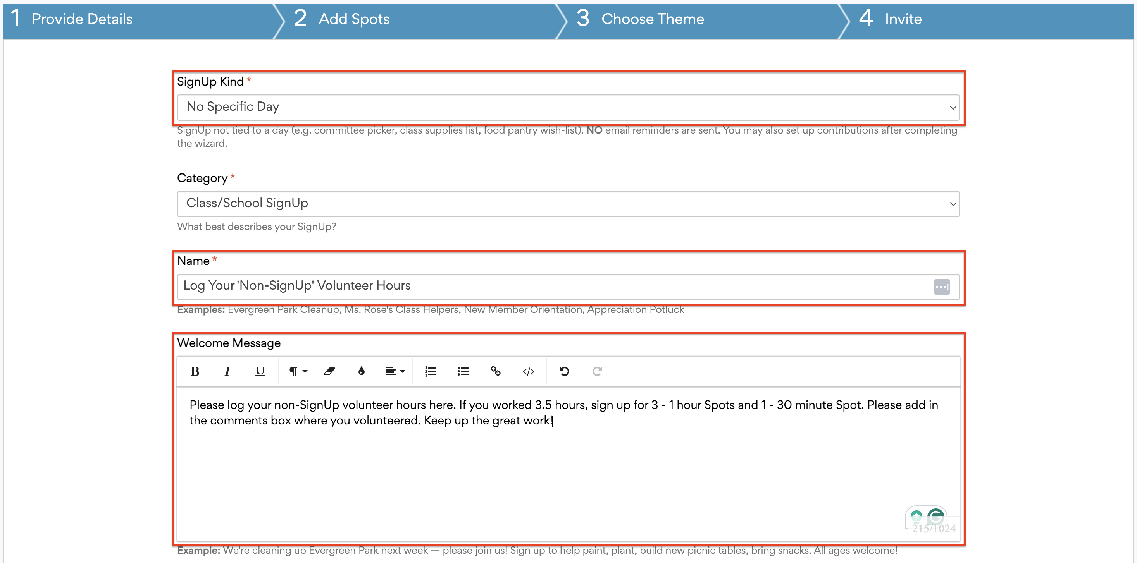Underline text using the U icon
Viewport: 1137px width, 563px height.
(x=260, y=372)
